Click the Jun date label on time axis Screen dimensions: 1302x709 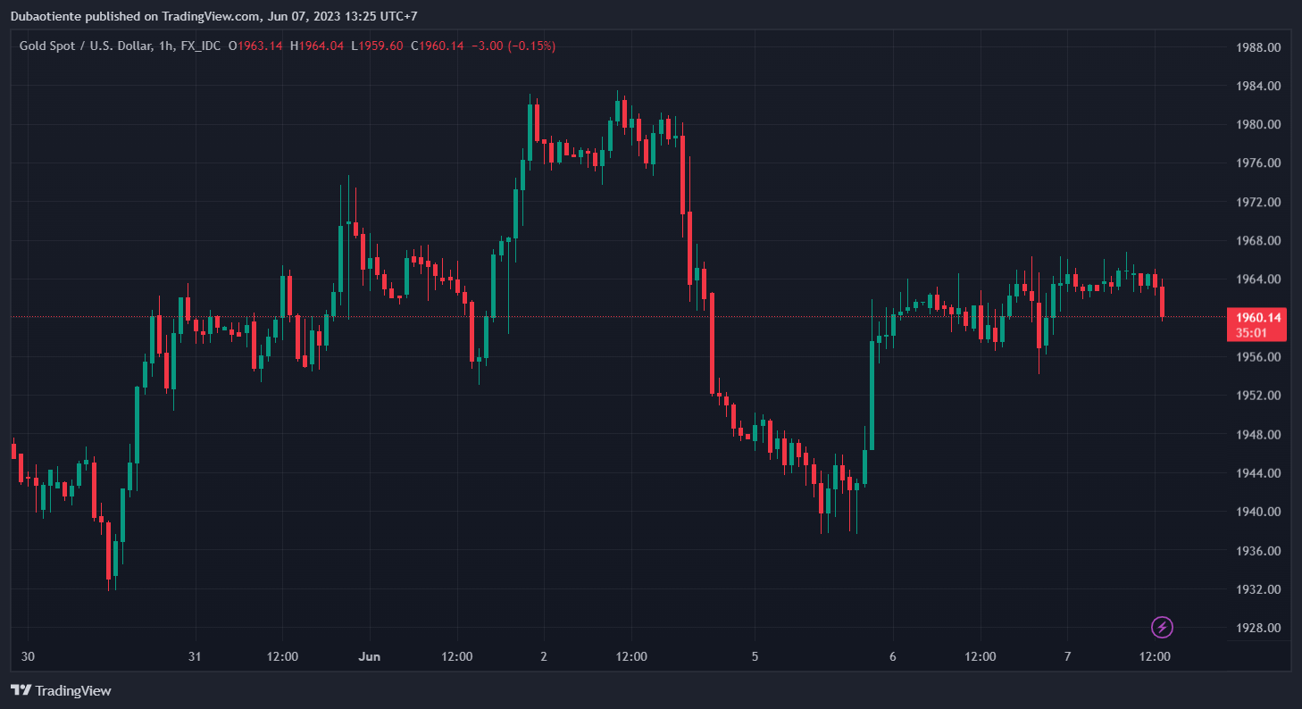click(x=369, y=656)
